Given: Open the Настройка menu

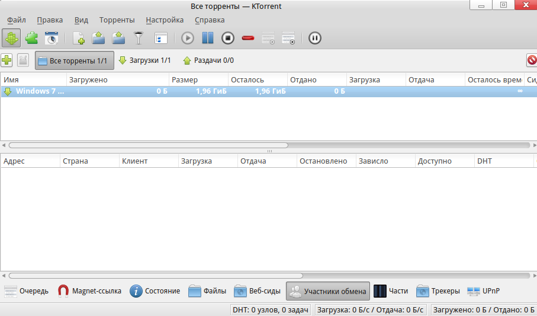Looking at the screenshot, I should [x=165, y=20].
